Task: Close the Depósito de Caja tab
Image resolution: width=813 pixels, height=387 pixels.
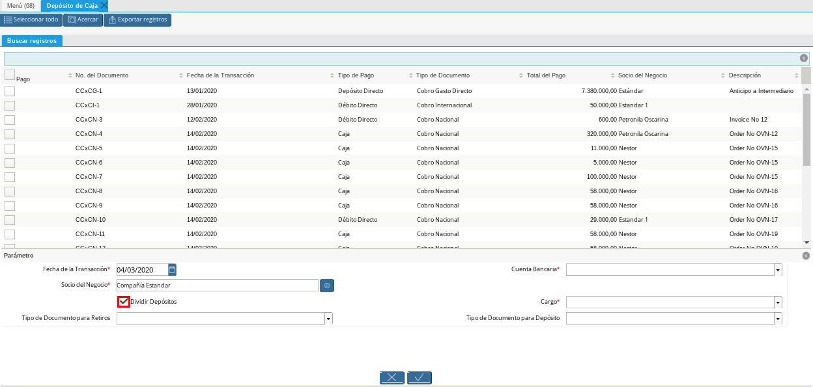Action: point(104,6)
